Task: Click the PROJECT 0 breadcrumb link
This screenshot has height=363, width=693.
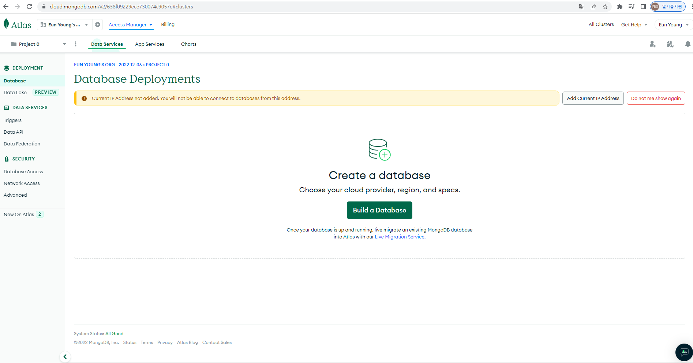Action: point(157,64)
